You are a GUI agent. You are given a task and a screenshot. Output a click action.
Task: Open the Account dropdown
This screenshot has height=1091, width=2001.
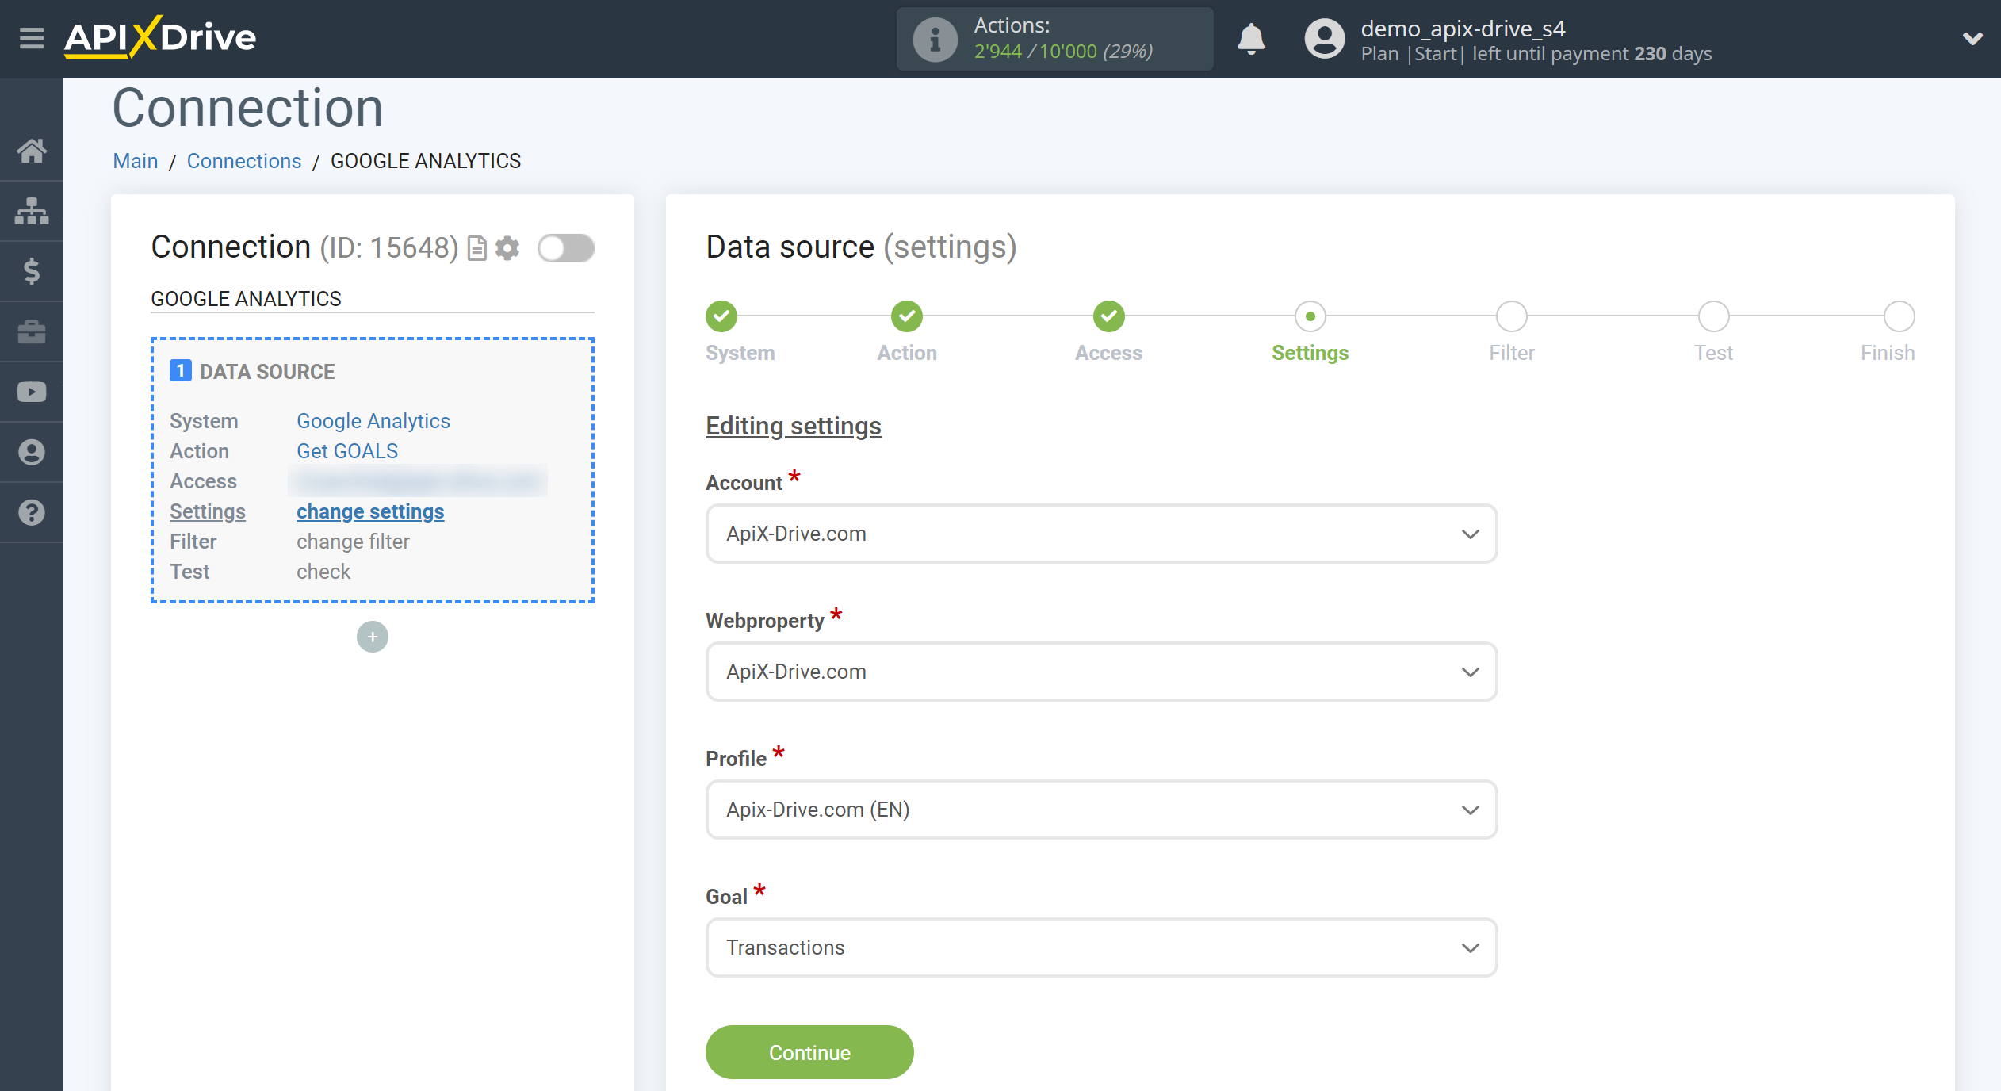(x=1101, y=534)
